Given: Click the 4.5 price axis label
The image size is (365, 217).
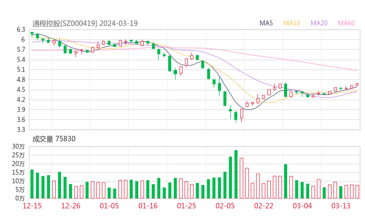Looking at the screenshot, I should (21, 90).
